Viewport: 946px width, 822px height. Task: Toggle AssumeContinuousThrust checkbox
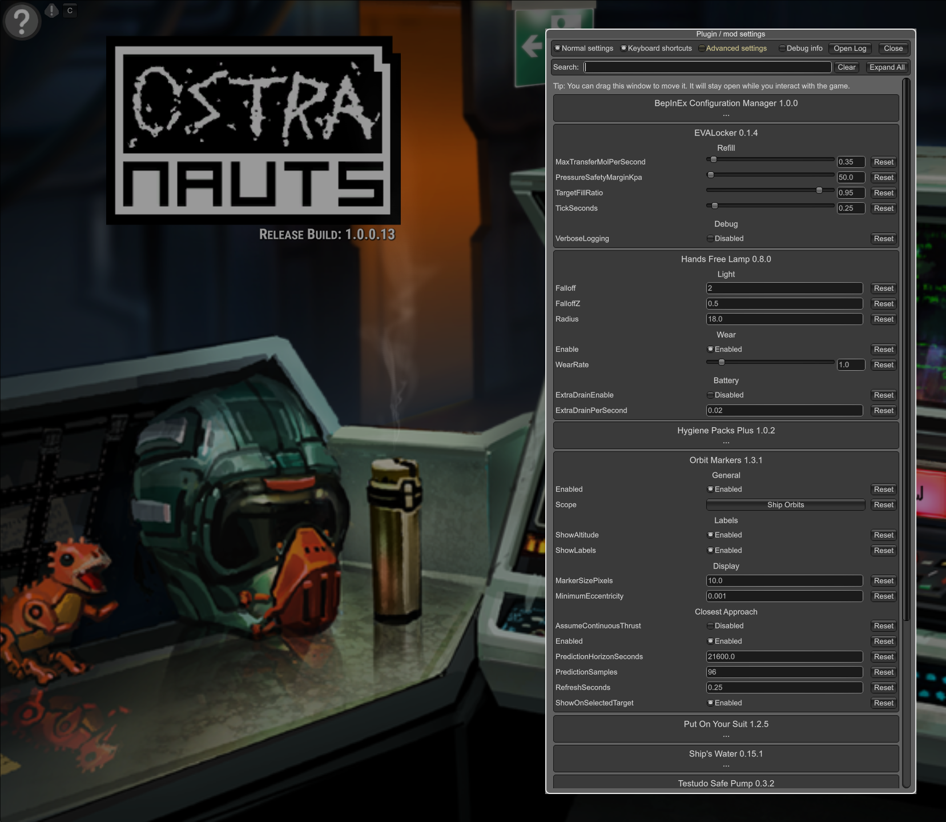[x=726, y=626]
